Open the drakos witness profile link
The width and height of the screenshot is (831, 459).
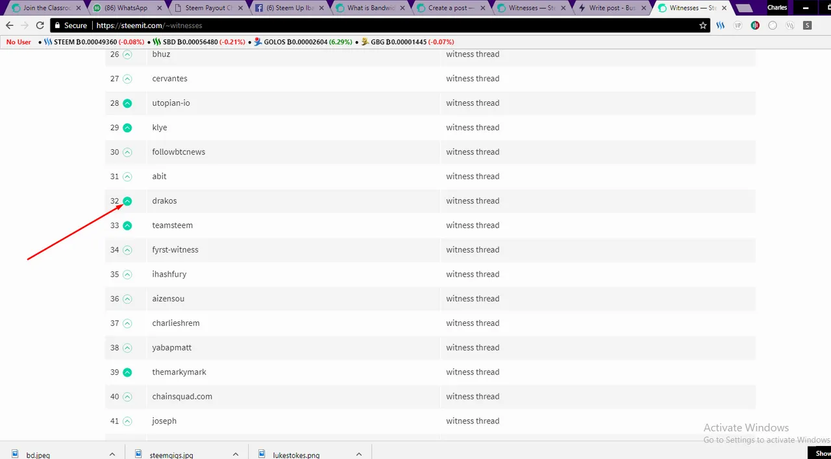pyautogui.click(x=164, y=201)
